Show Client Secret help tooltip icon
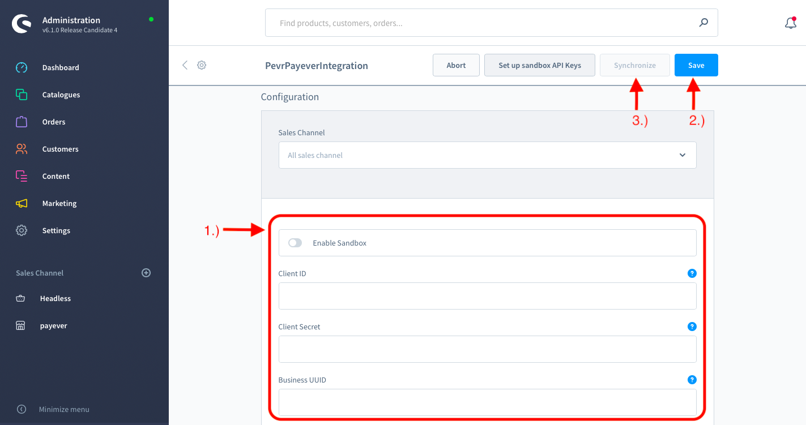This screenshot has height=425, width=806. pyautogui.click(x=692, y=327)
